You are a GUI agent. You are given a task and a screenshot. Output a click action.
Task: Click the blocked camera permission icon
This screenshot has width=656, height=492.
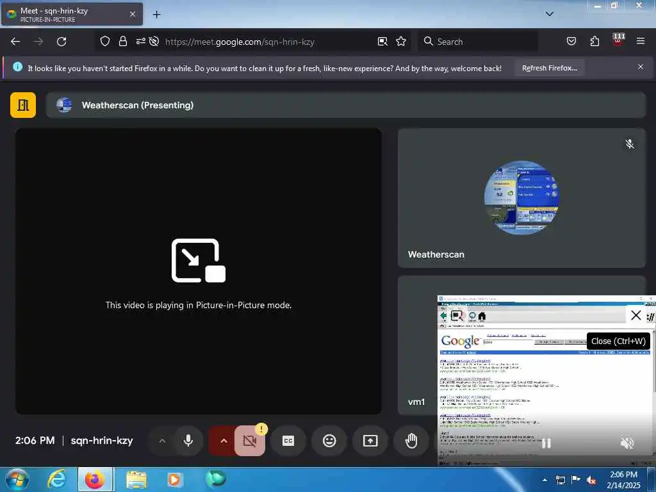154,41
